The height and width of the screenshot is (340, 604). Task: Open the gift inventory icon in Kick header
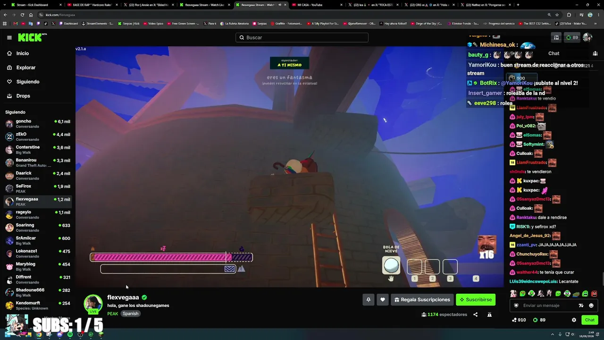pyautogui.click(x=556, y=37)
